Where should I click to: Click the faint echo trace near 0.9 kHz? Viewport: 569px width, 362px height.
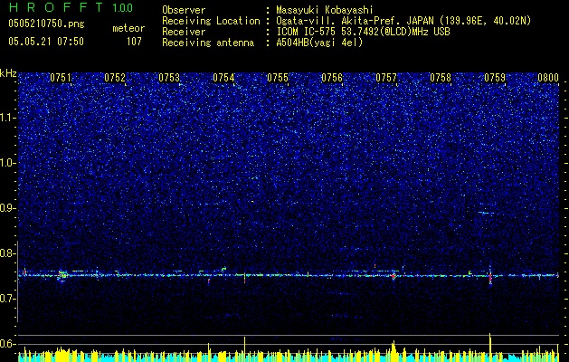click(x=487, y=213)
